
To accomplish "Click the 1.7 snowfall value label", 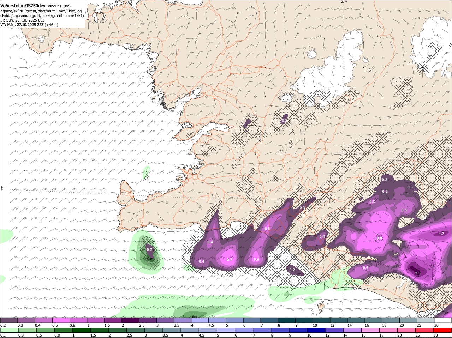I will click(x=441, y=234).
